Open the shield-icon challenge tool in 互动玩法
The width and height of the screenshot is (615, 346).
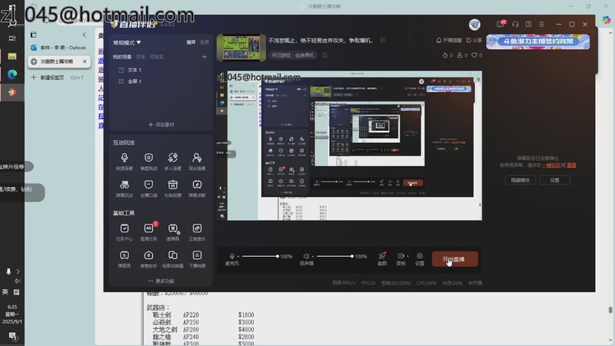(148, 161)
